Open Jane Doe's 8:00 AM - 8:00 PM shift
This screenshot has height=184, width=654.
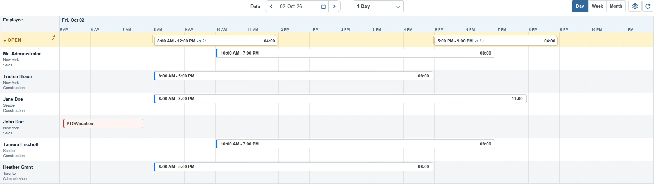(x=340, y=99)
